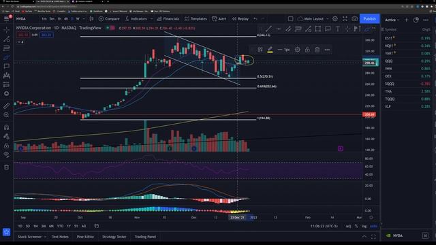Image resolution: width=436 pixels, height=245 pixels.
Task: Open the Fibonacci tools in left sidebar
Action: point(6,48)
